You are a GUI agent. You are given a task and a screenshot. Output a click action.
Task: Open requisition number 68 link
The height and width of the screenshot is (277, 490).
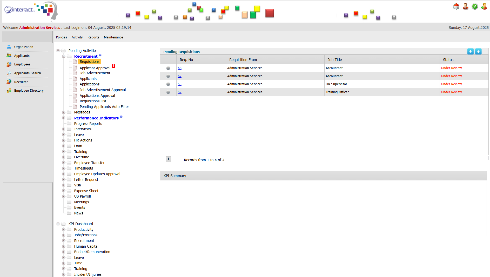click(180, 68)
